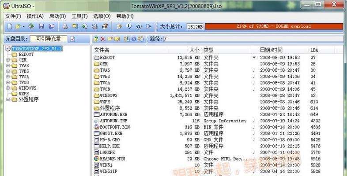347x176 pixels.
Task: Open the 工具(T) menu
Action: click(79, 16)
